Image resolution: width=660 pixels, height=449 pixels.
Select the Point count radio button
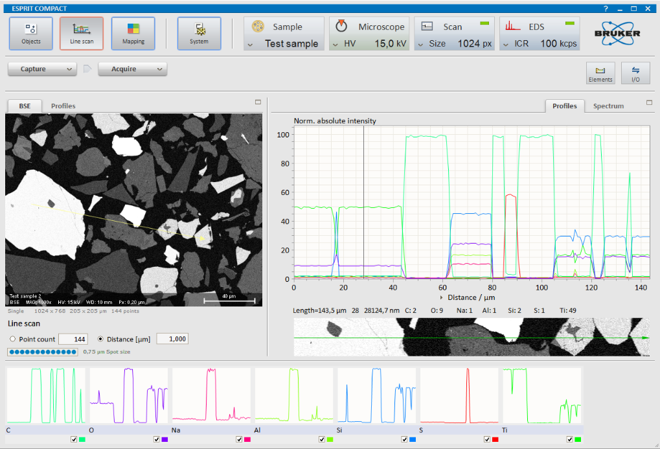click(12, 339)
